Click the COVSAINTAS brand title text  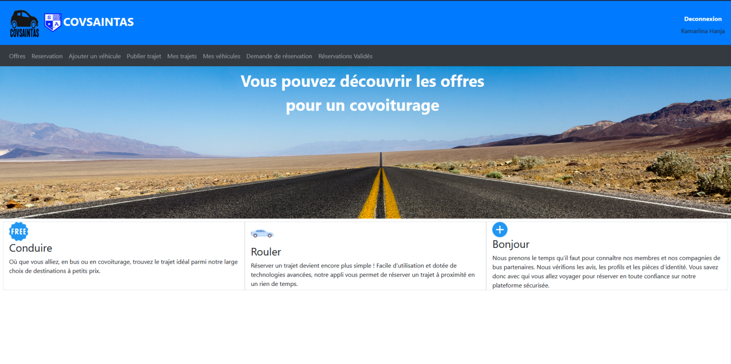[x=98, y=22]
